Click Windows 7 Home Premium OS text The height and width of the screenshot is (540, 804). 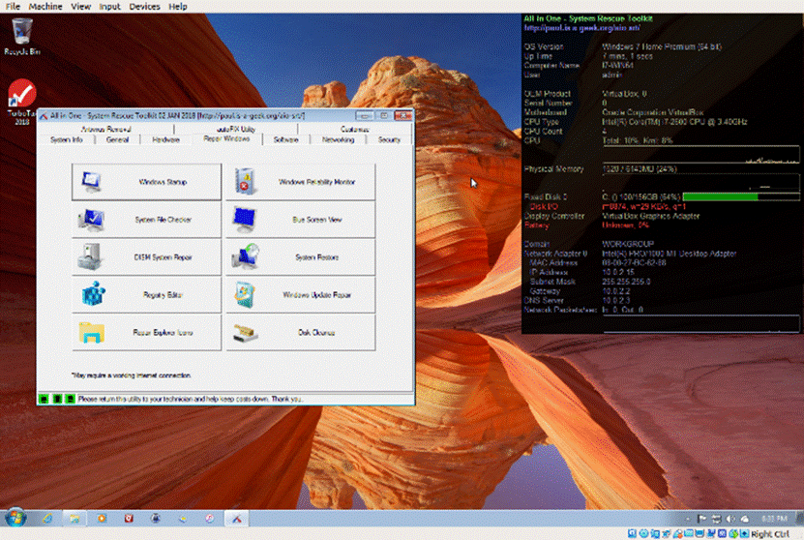tap(662, 46)
